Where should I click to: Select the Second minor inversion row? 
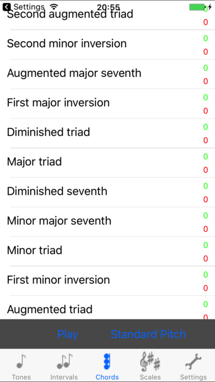coord(107,44)
